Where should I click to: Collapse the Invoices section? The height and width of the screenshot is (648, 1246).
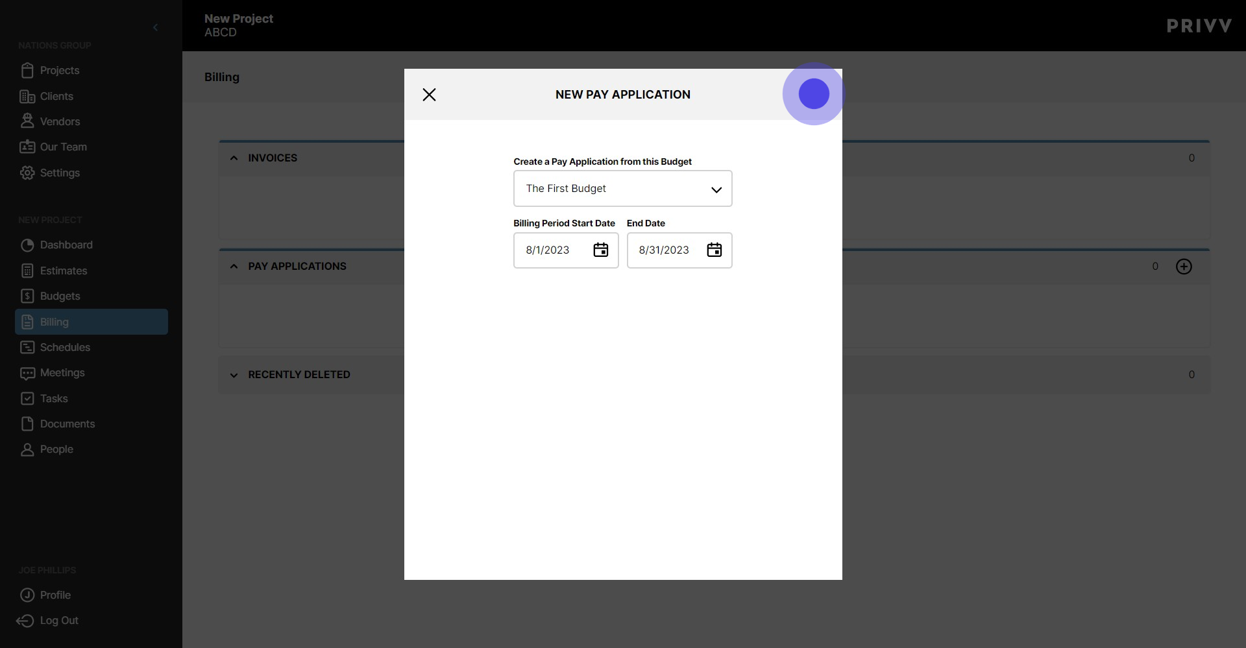[x=234, y=158]
